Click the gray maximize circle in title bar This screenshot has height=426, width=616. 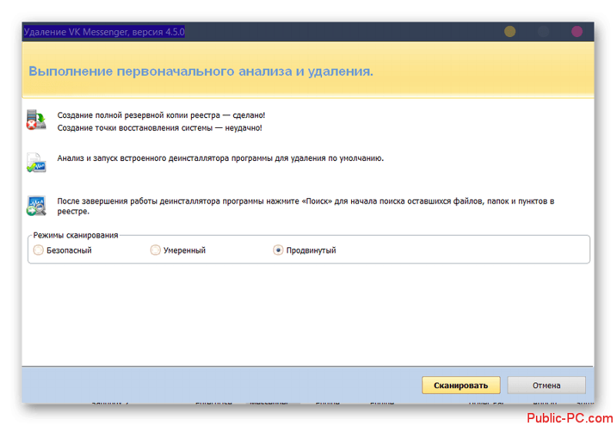(544, 32)
